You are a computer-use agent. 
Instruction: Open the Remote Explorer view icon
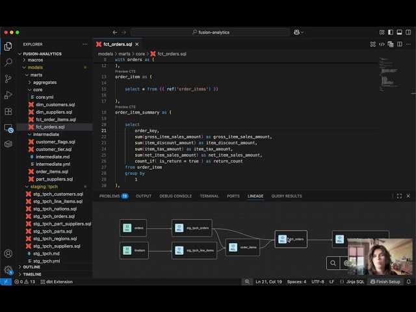[8, 128]
